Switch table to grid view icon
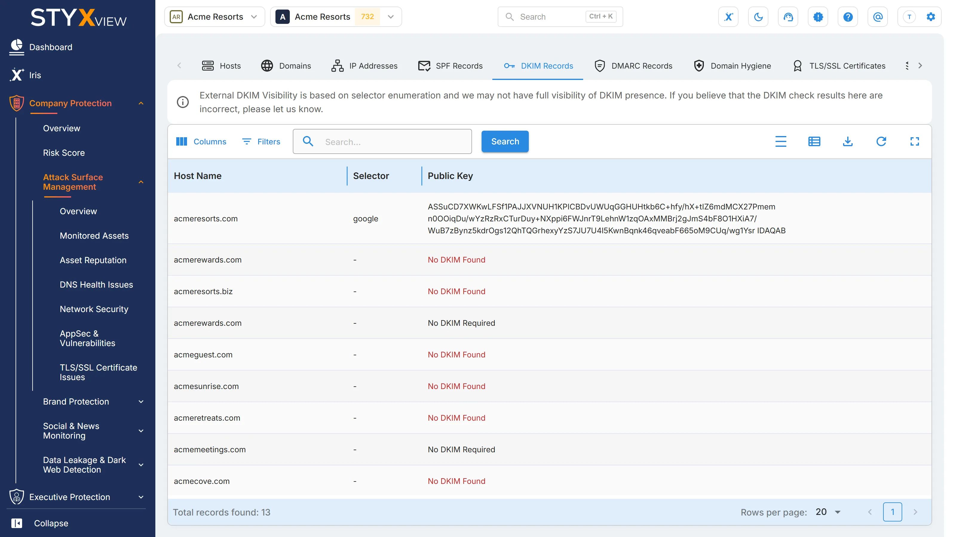The width and height of the screenshot is (956, 537). click(814, 142)
